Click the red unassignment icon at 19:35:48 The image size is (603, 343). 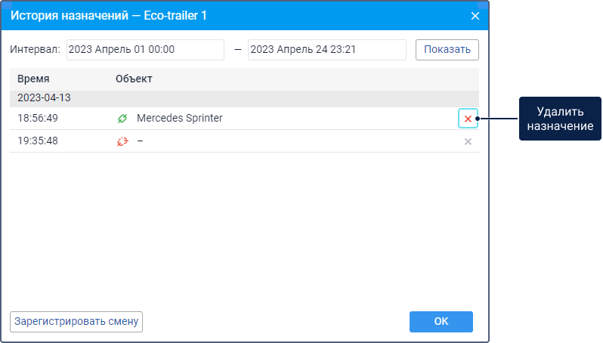pos(122,141)
